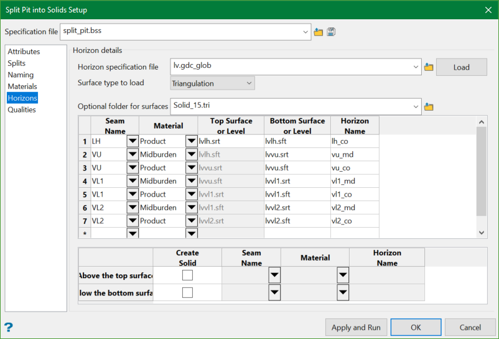This screenshot has height=339, width=499.
Task: Open the Materials section
Action: 22,86
